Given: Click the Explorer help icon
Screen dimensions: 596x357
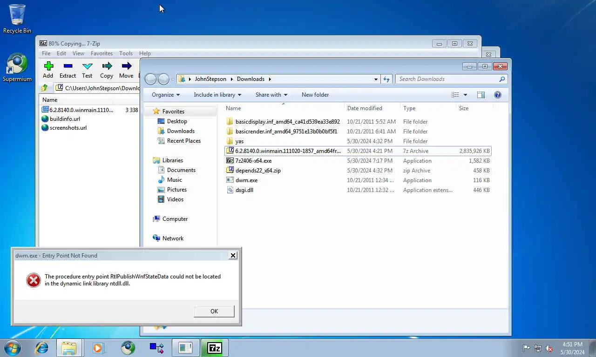Looking at the screenshot, I should click(x=498, y=95).
